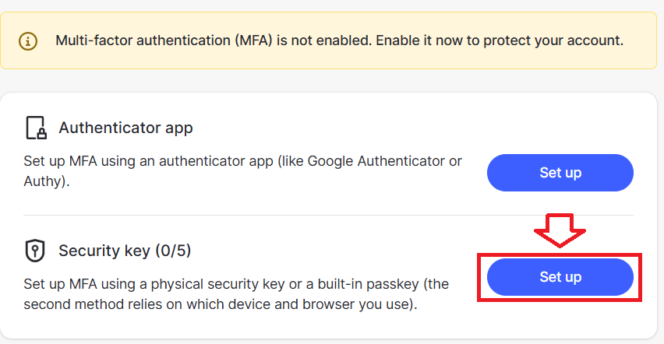Click the red highlight box border
The height and width of the screenshot is (344, 664).
[x=640, y=277]
